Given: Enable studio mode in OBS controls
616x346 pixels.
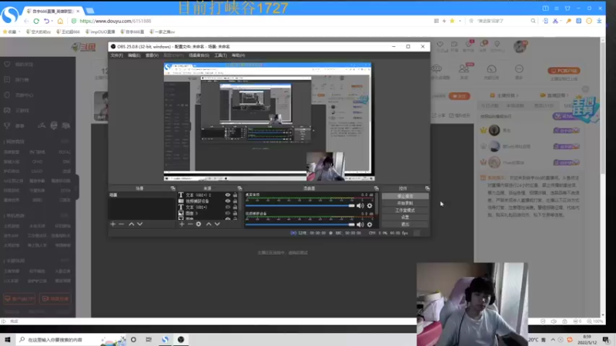Looking at the screenshot, I should pos(405,210).
